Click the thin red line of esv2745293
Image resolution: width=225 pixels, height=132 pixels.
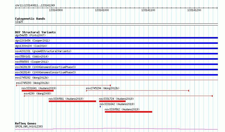point(63,85)
